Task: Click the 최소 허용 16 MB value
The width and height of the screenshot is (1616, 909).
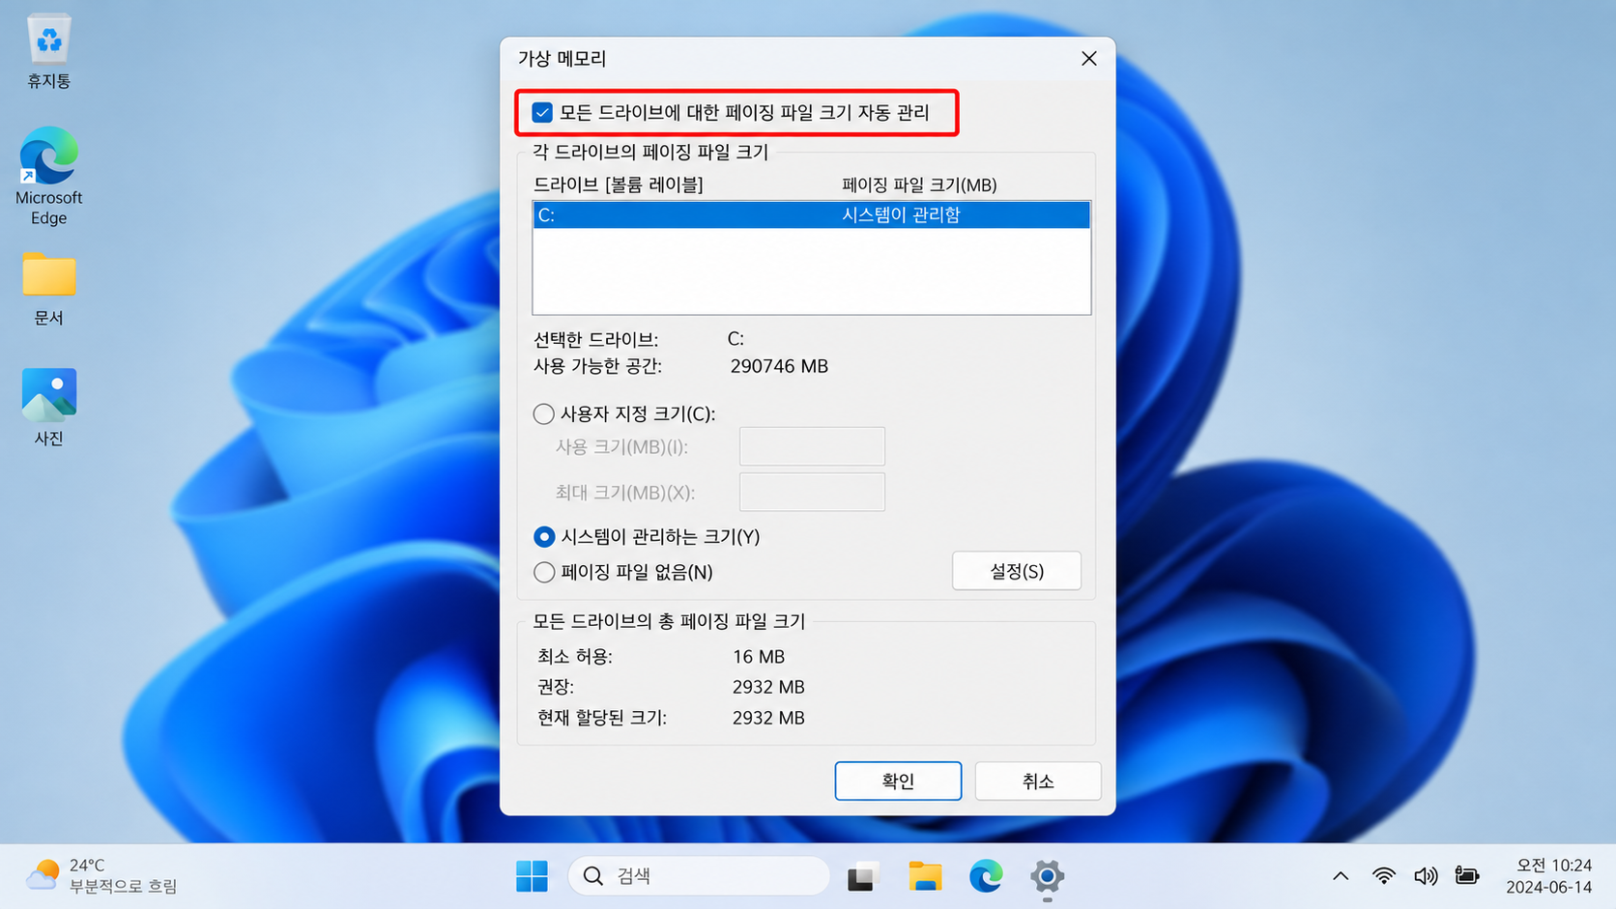Action: (x=759, y=657)
